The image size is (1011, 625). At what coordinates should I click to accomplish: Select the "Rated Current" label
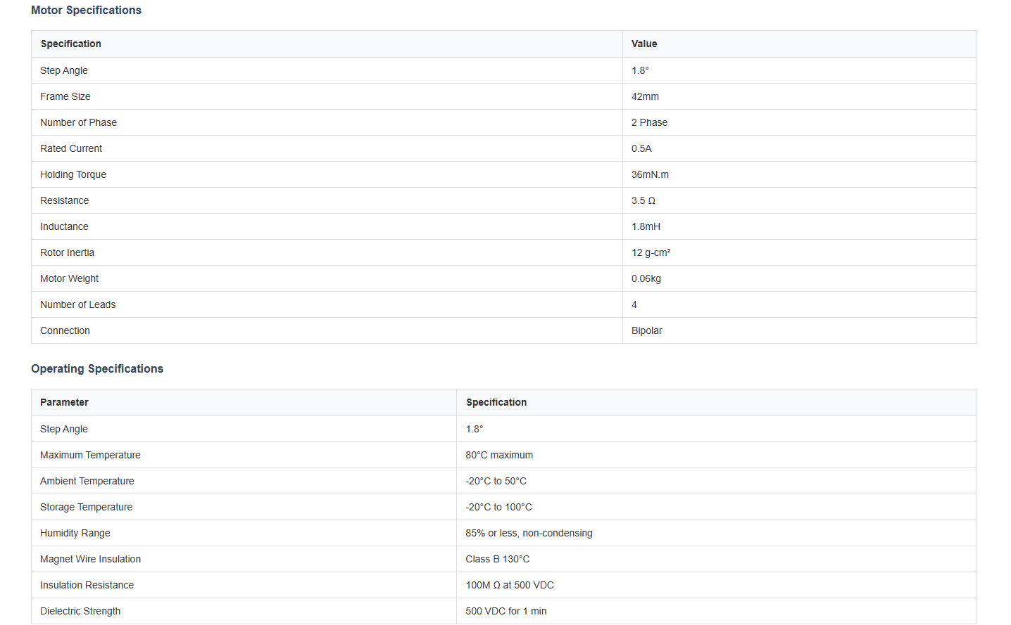click(x=71, y=148)
